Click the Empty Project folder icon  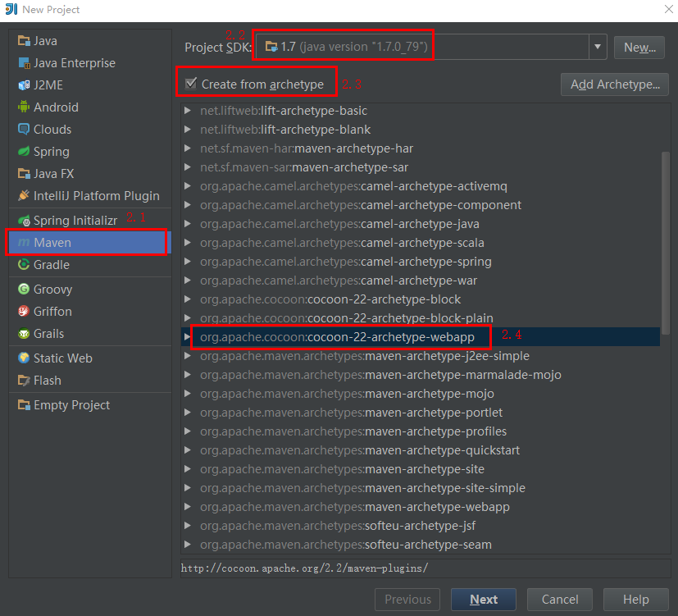coord(24,405)
